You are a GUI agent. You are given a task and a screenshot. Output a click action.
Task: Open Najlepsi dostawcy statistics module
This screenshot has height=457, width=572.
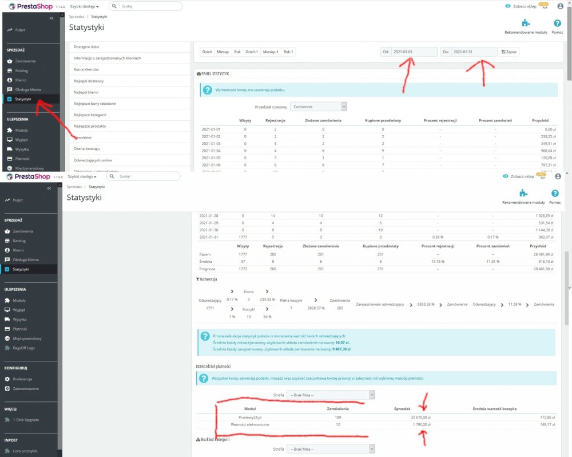point(130,81)
